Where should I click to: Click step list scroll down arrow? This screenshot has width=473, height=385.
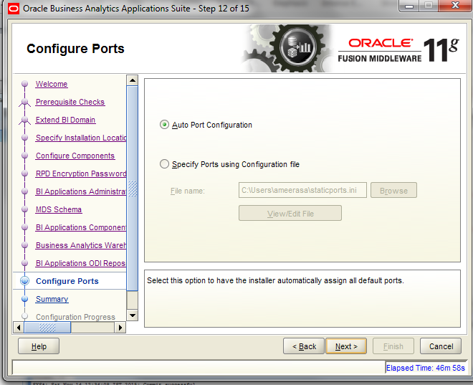(133, 315)
